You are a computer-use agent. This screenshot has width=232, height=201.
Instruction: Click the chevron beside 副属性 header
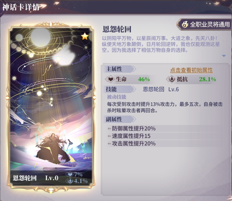click(134, 119)
